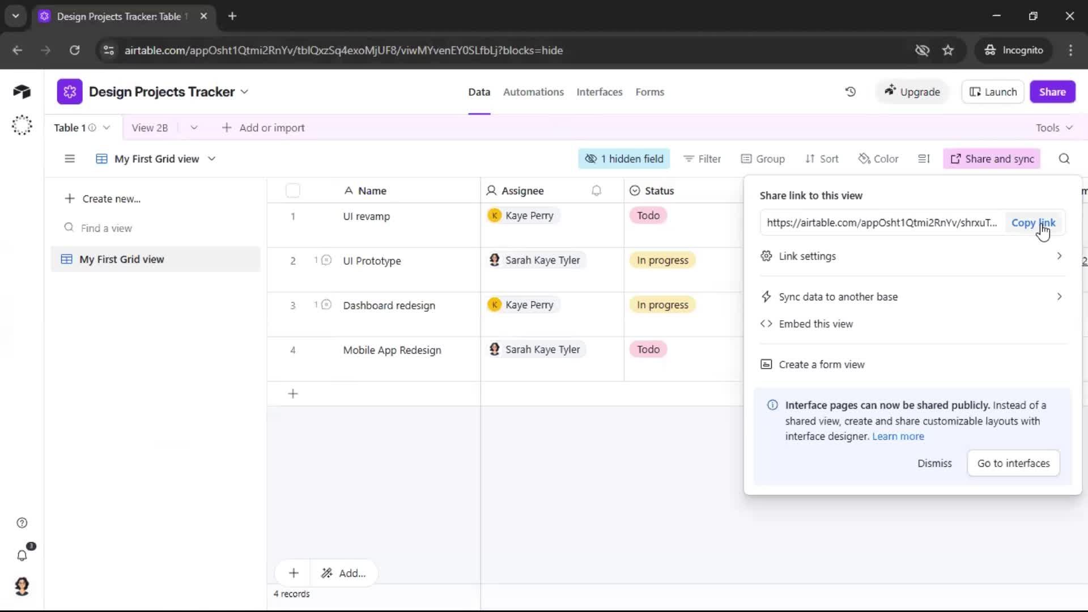Click the tracking protection eye icon
Viewport: 1088px width, 612px height.
click(x=922, y=50)
